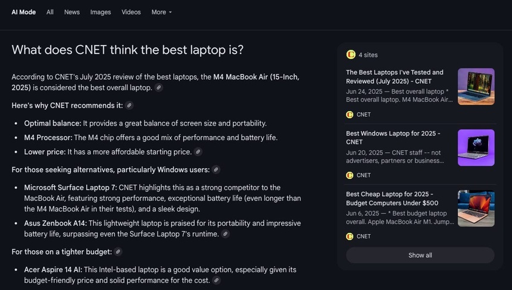Click the Show all sources button
Image resolution: width=512 pixels, height=290 pixels.
(420, 255)
